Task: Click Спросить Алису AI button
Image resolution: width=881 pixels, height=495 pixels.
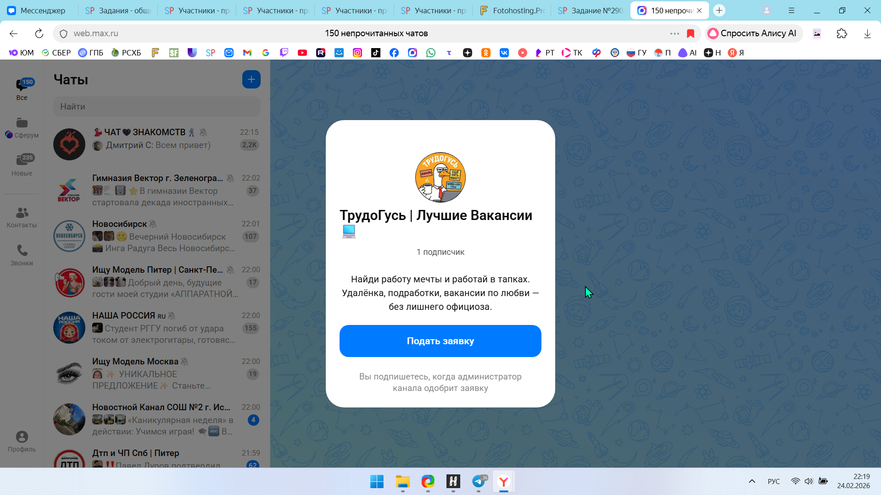Action: 753,33
